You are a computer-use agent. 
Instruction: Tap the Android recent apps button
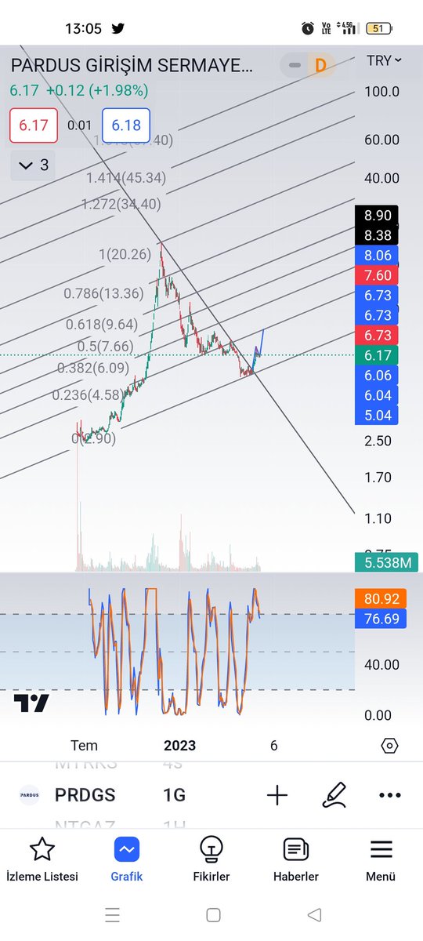coord(112,914)
